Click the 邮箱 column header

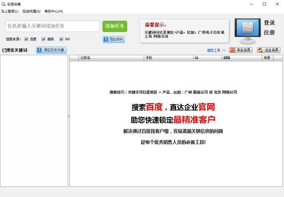[x=242, y=58]
